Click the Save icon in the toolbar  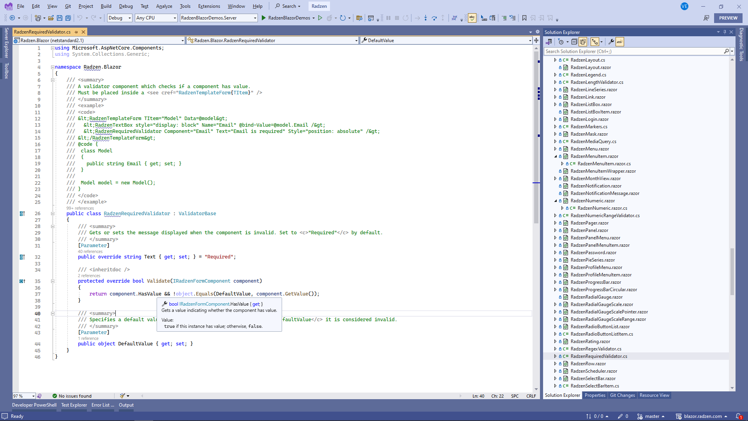point(60,18)
